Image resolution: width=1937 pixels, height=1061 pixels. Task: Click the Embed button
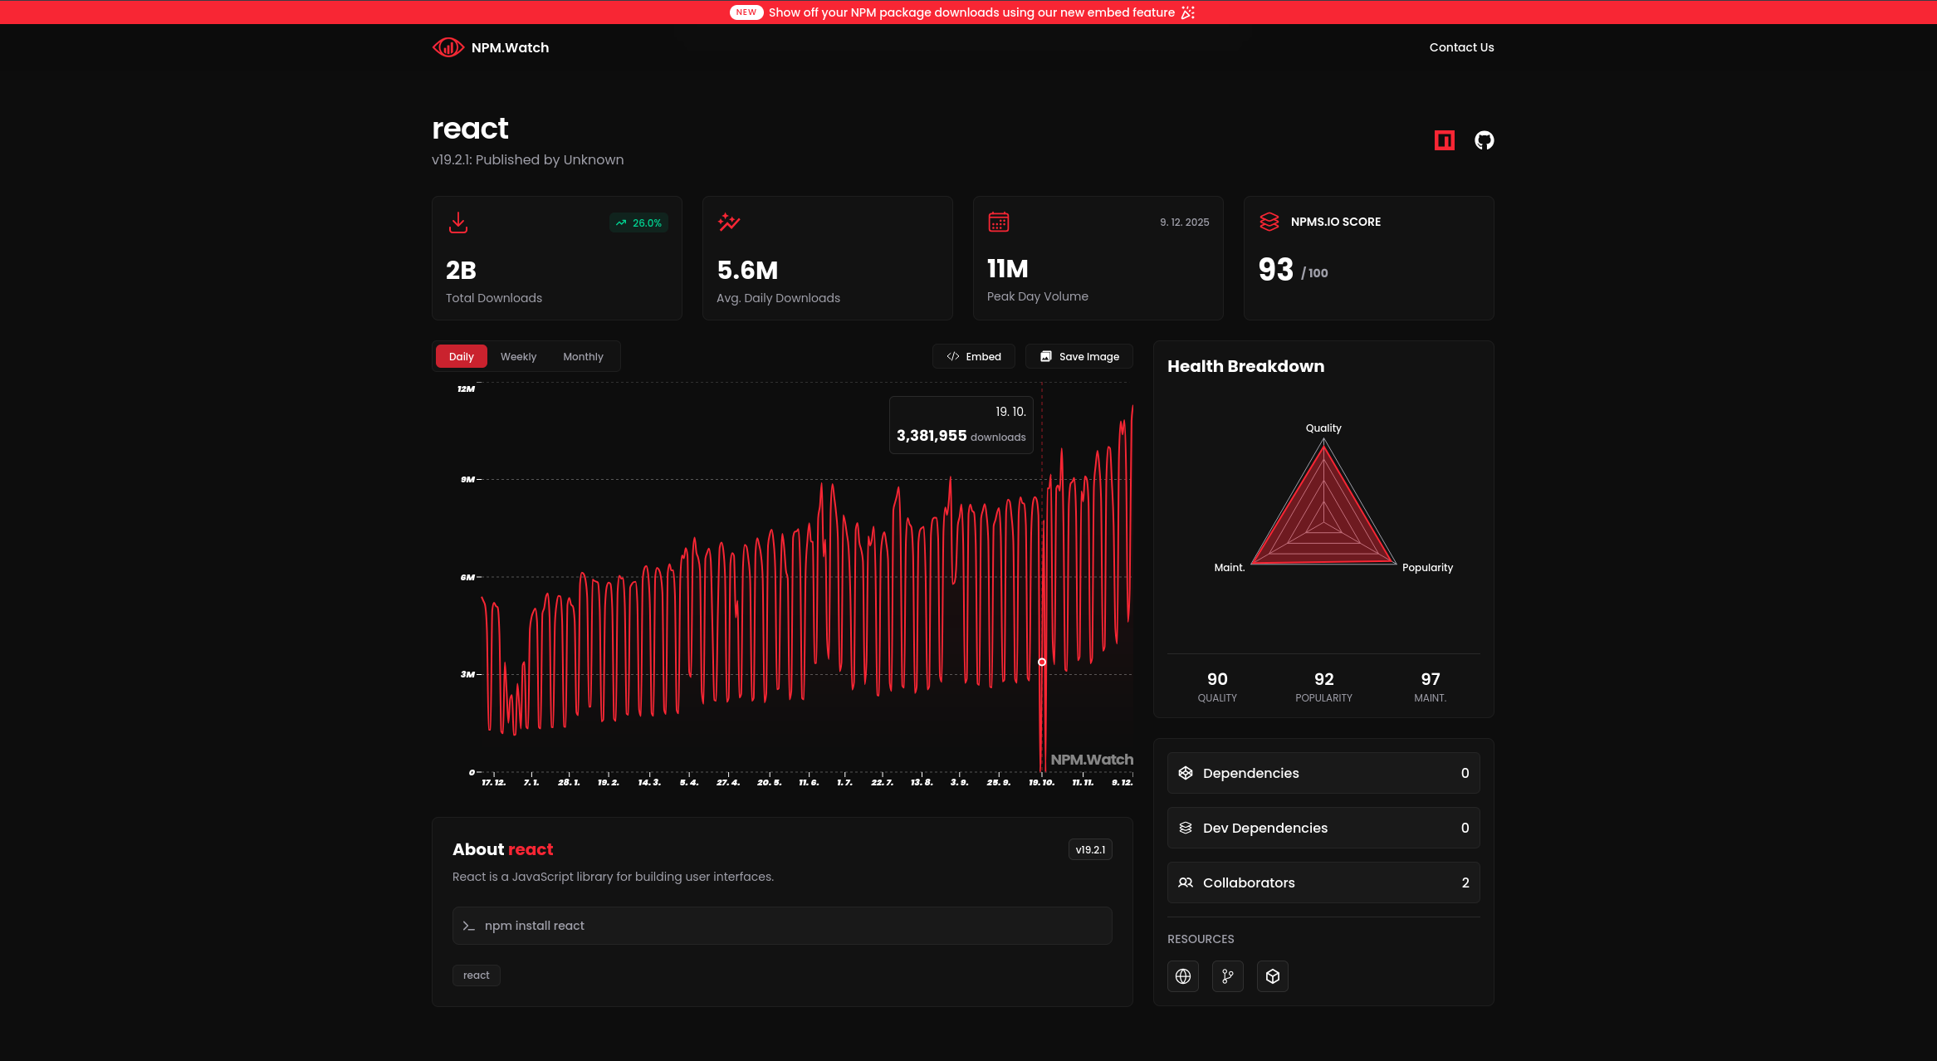(x=973, y=356)
